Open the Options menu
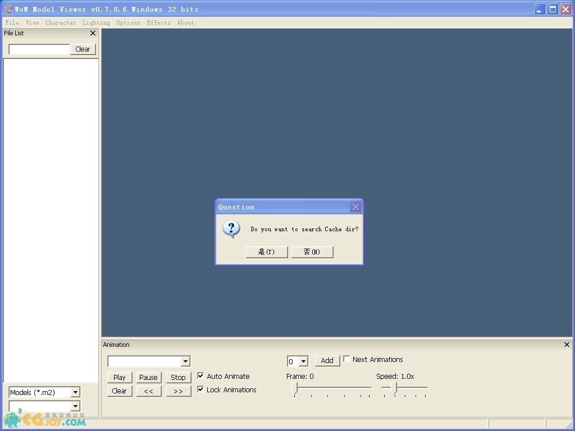This screenshot has height=431, width=575. tap(129, 22)
